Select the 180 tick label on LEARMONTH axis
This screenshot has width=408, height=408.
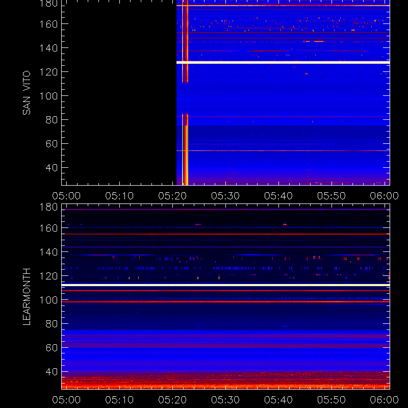click(48, 207)
